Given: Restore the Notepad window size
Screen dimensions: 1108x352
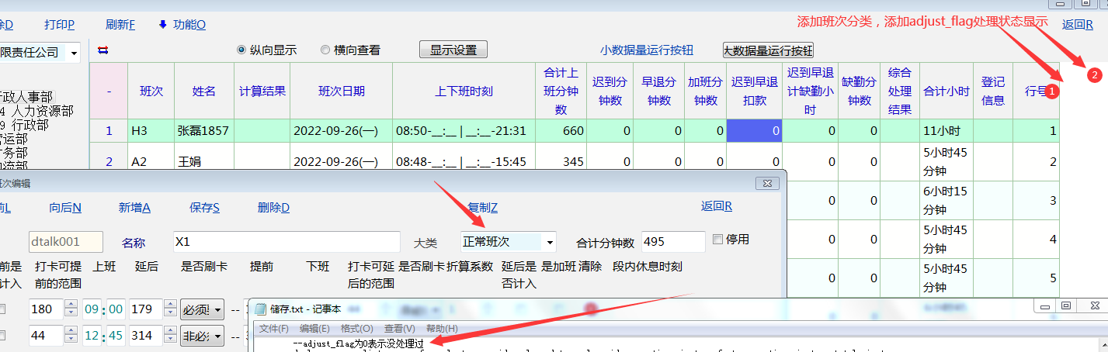Looking at the screenshot, I should (x=1065, y=307).
